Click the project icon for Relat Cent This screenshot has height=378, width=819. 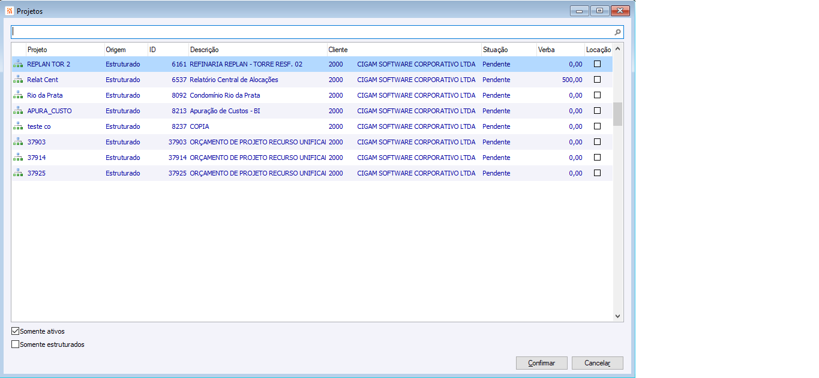click(18, 80)
